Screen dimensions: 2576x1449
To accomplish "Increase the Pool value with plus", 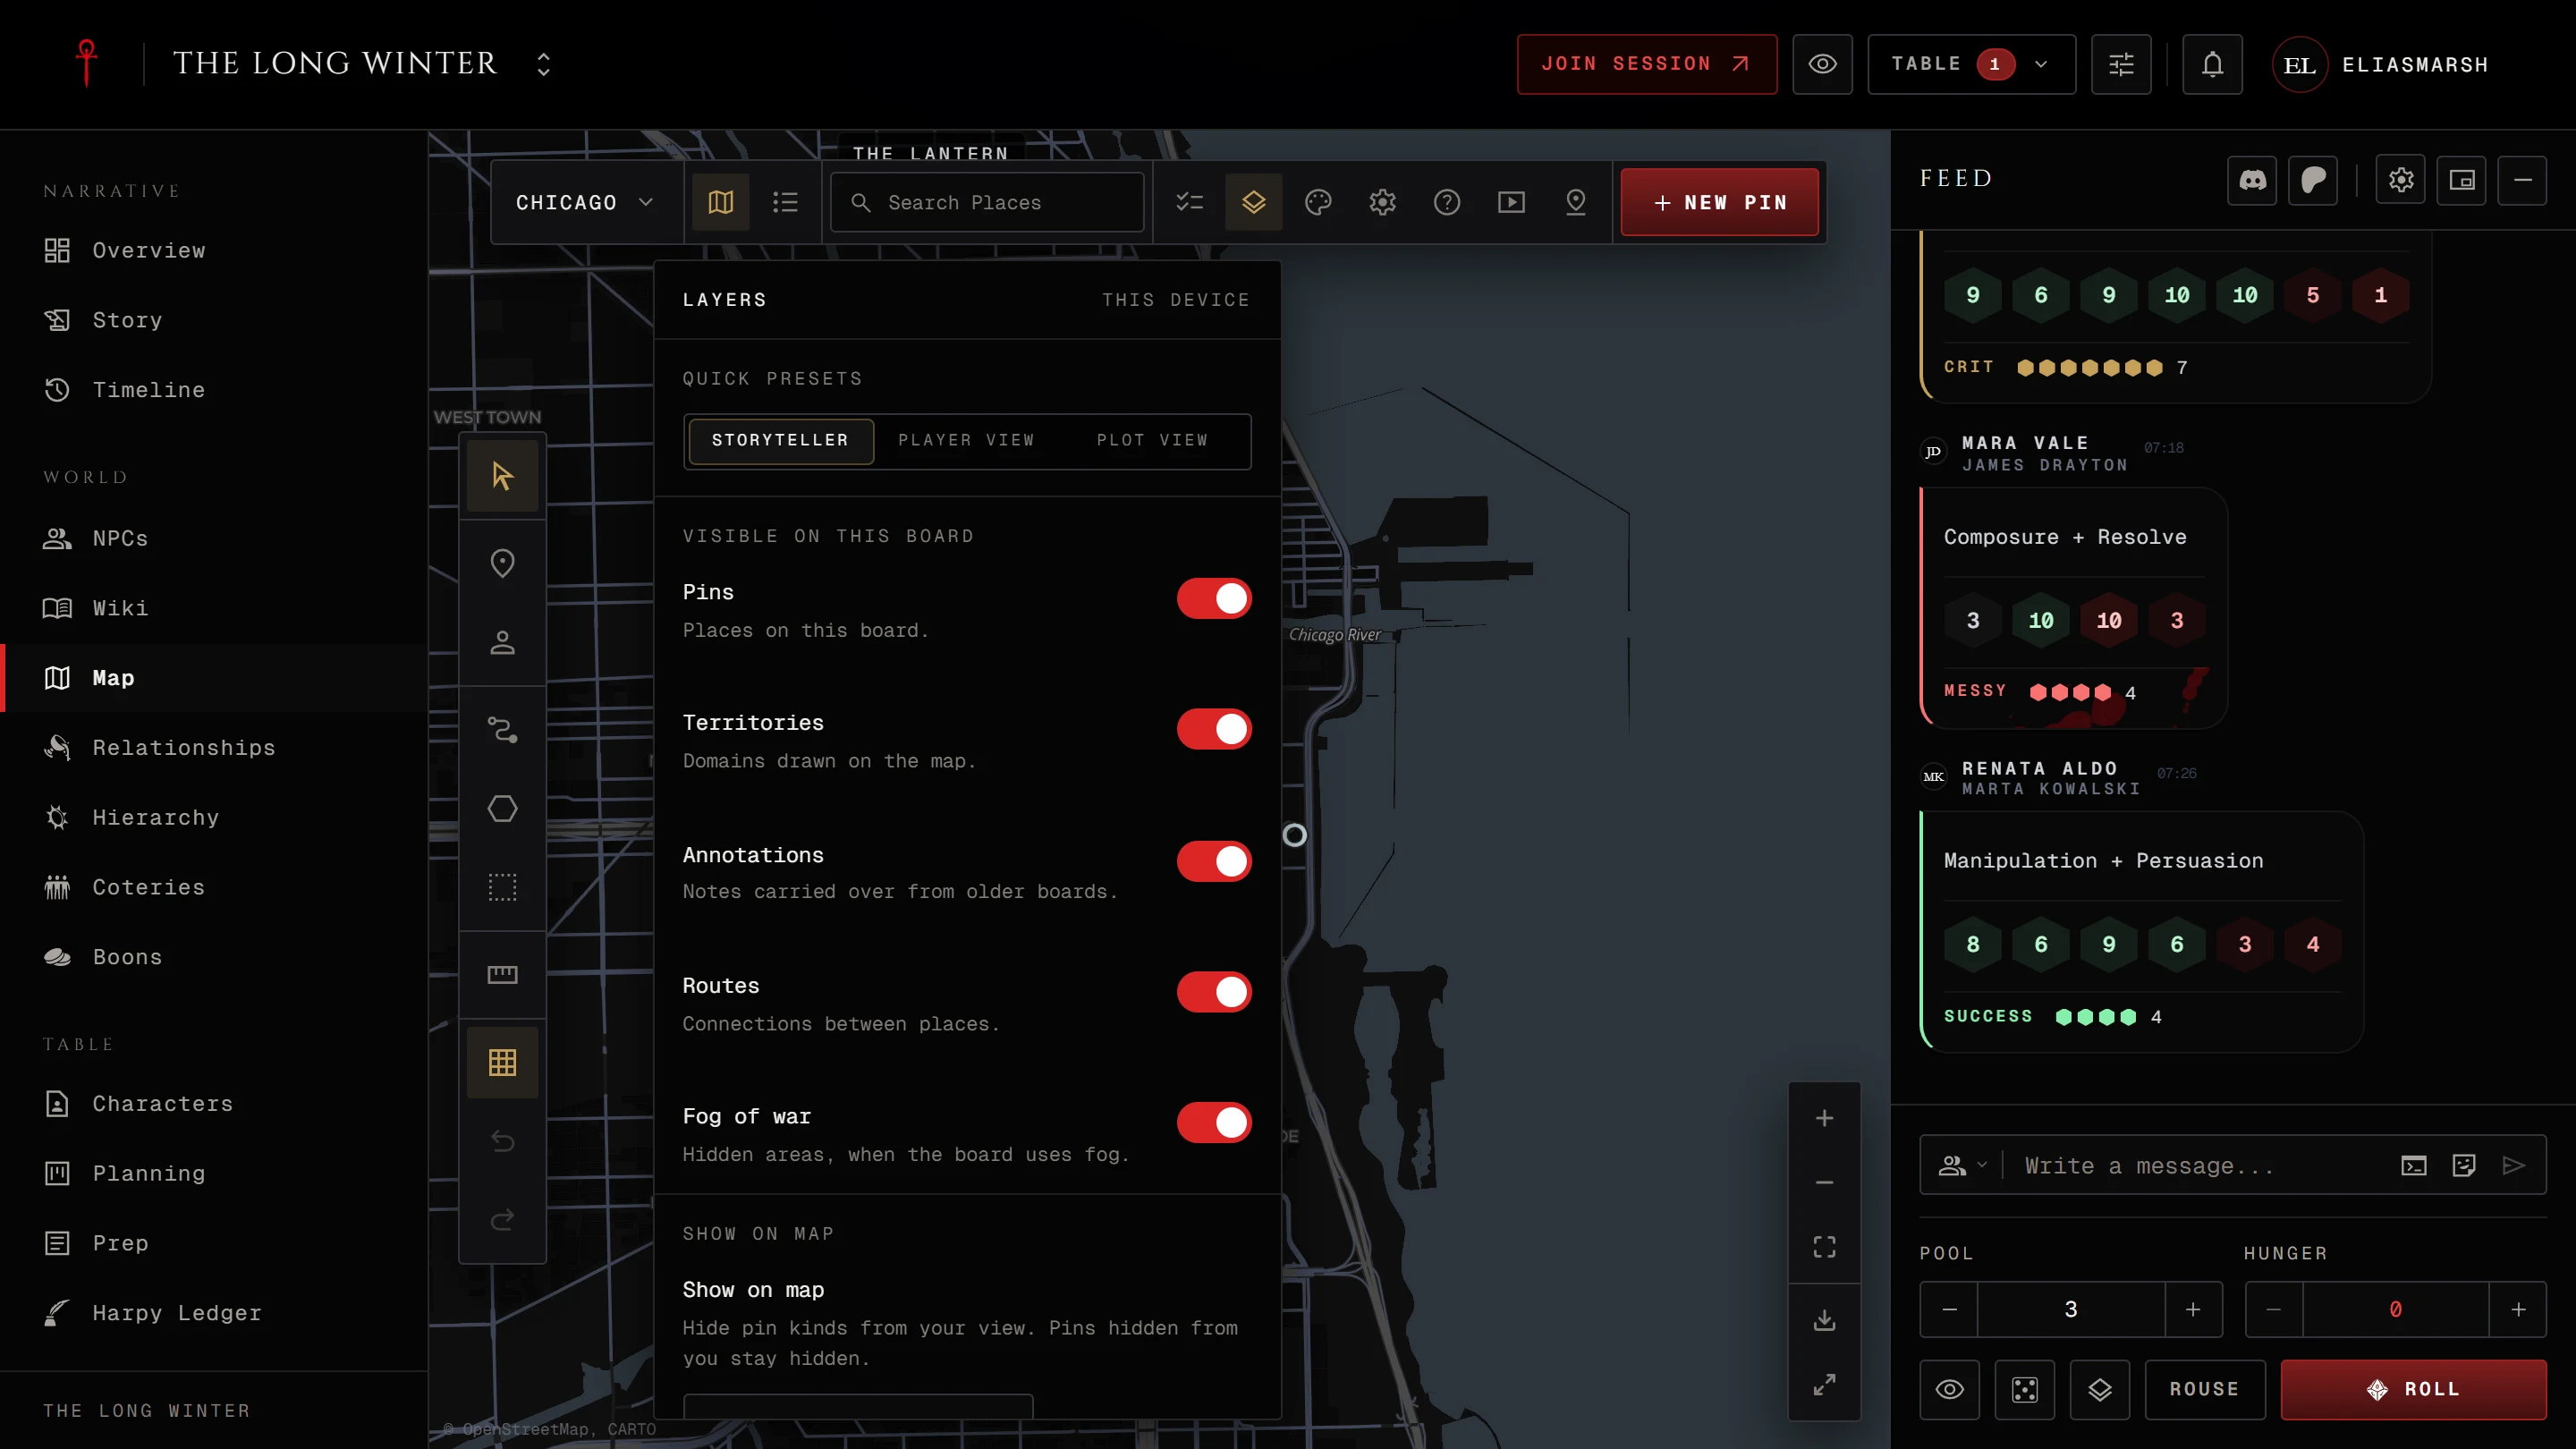I will [x=2193, y=1309].
